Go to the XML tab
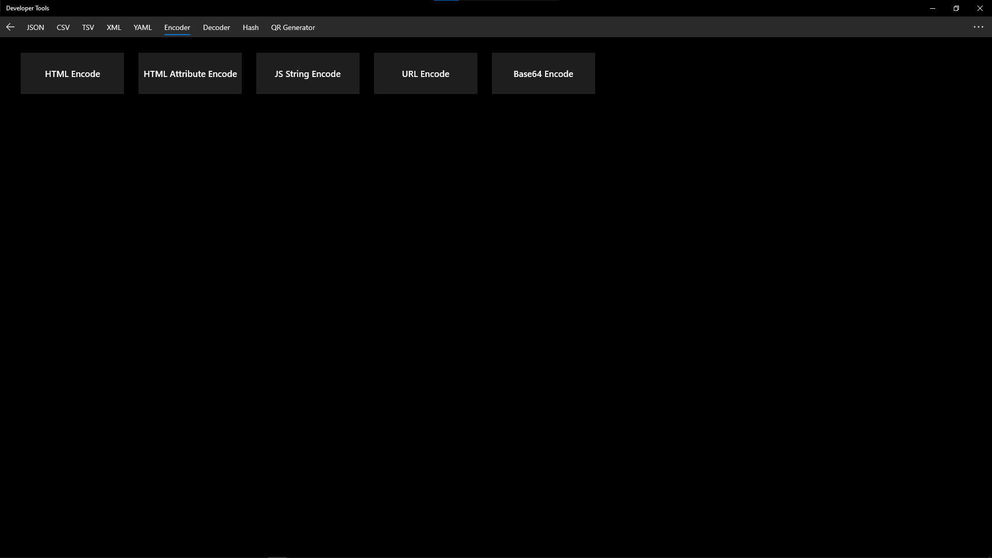 click(114, 27)
